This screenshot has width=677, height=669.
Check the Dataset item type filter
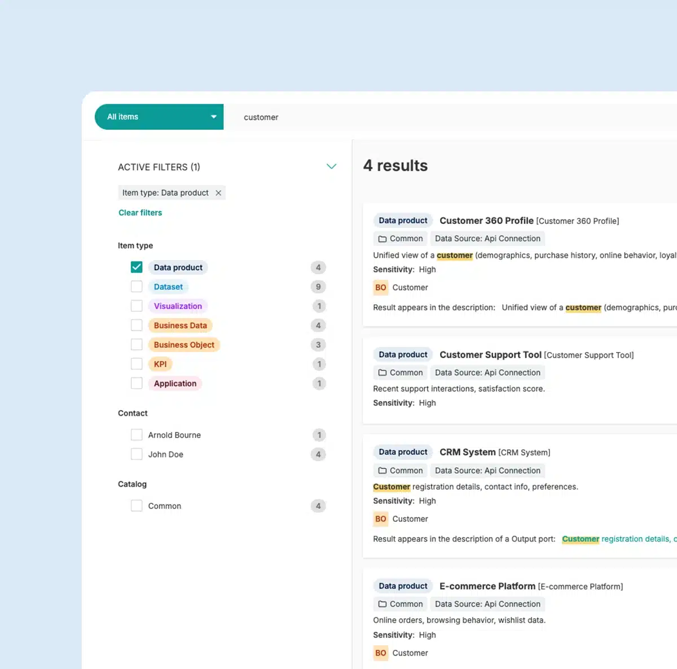(136, 287)
